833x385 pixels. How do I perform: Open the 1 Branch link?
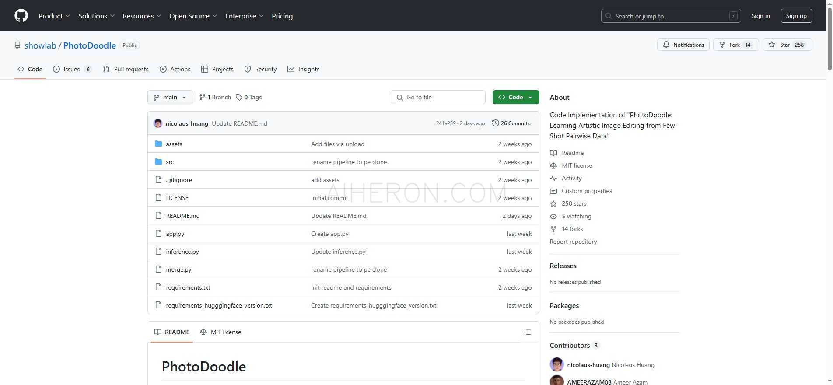[215, 97]
